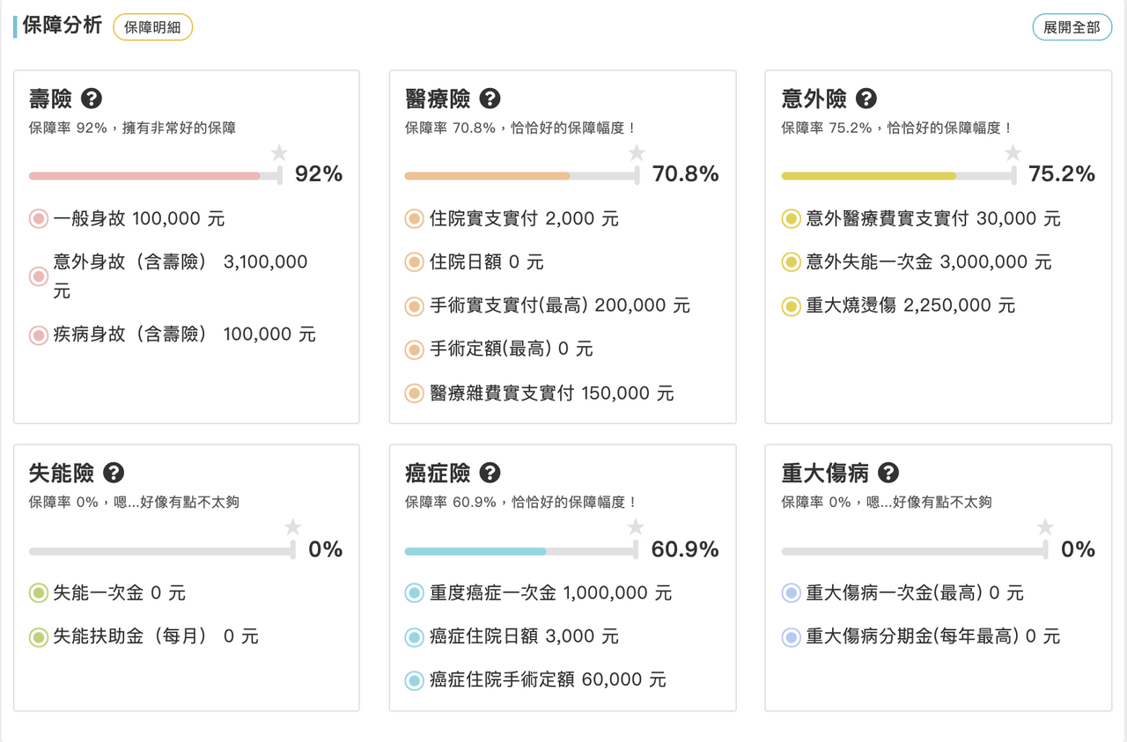This screenshot has width=1127, height=742.
Task: Select radio bullet for 一般身故 100,000 元
Action: click(39, 218)
